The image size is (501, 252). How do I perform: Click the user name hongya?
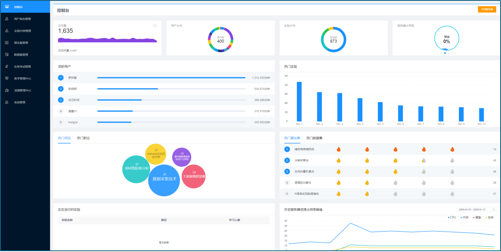coord(73,122)
